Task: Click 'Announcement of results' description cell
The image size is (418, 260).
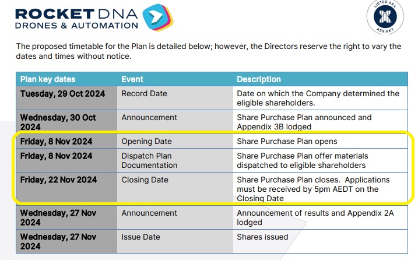Action: click(320, 217)
